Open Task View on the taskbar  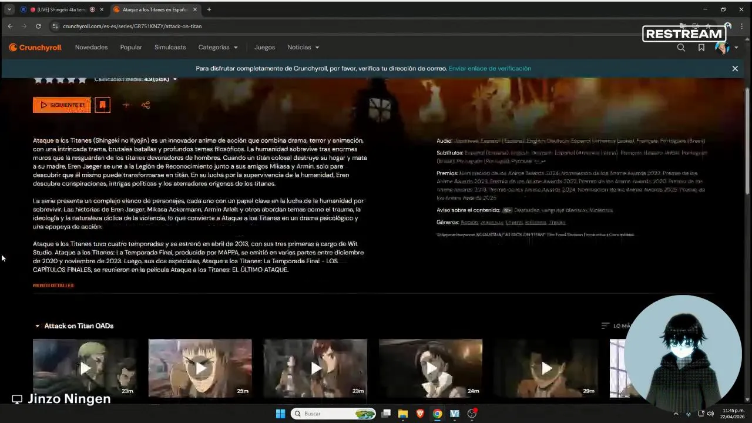click(x=386, y=414)
